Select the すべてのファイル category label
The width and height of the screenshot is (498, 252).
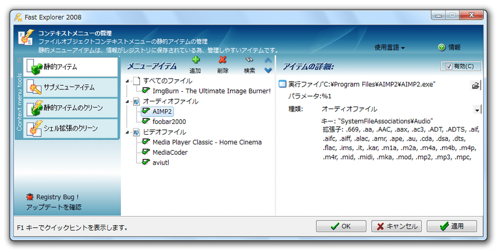pos(167,80)
